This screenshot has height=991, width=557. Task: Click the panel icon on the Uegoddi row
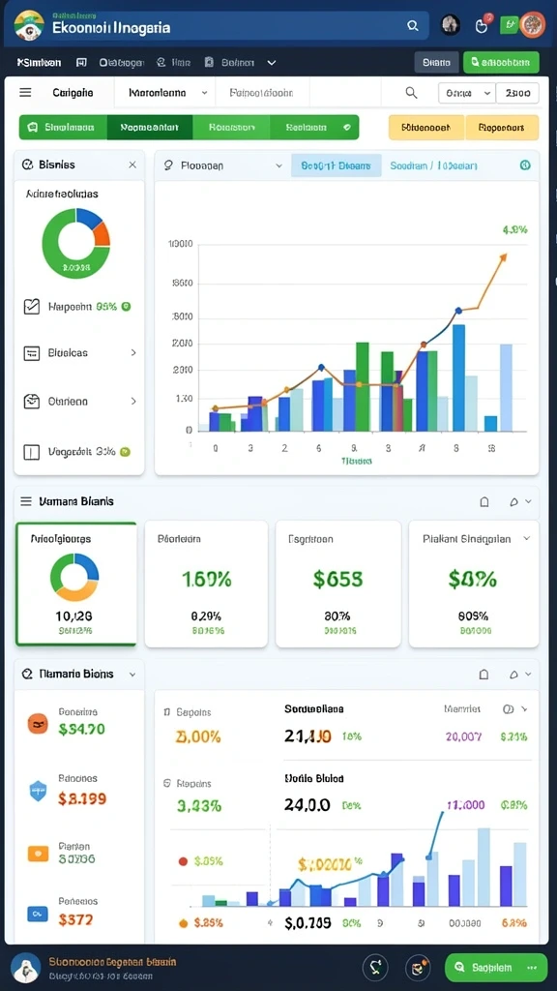[32, 452]
